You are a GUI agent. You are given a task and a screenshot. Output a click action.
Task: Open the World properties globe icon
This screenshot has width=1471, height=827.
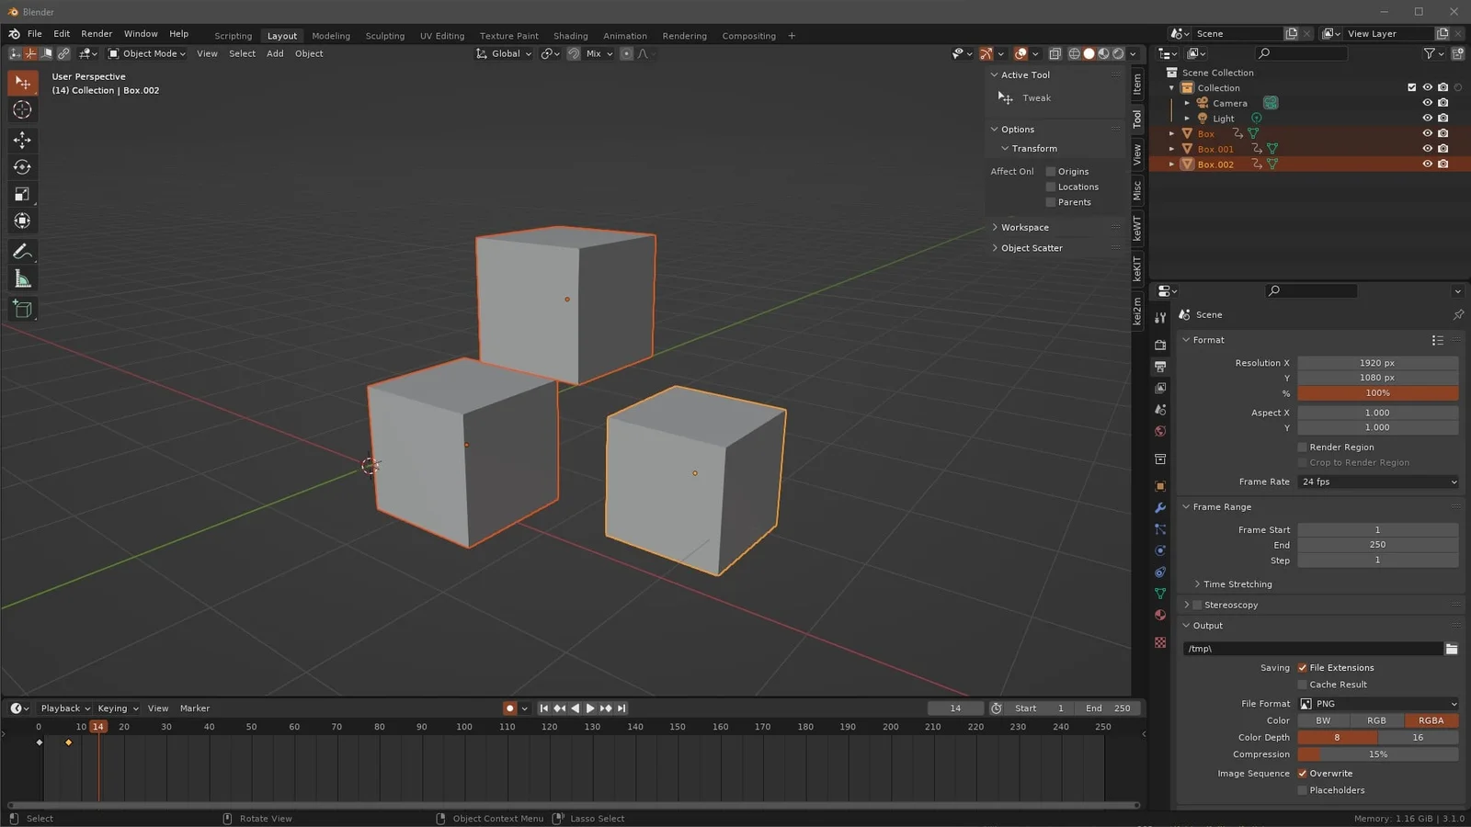coord(1159,432)
